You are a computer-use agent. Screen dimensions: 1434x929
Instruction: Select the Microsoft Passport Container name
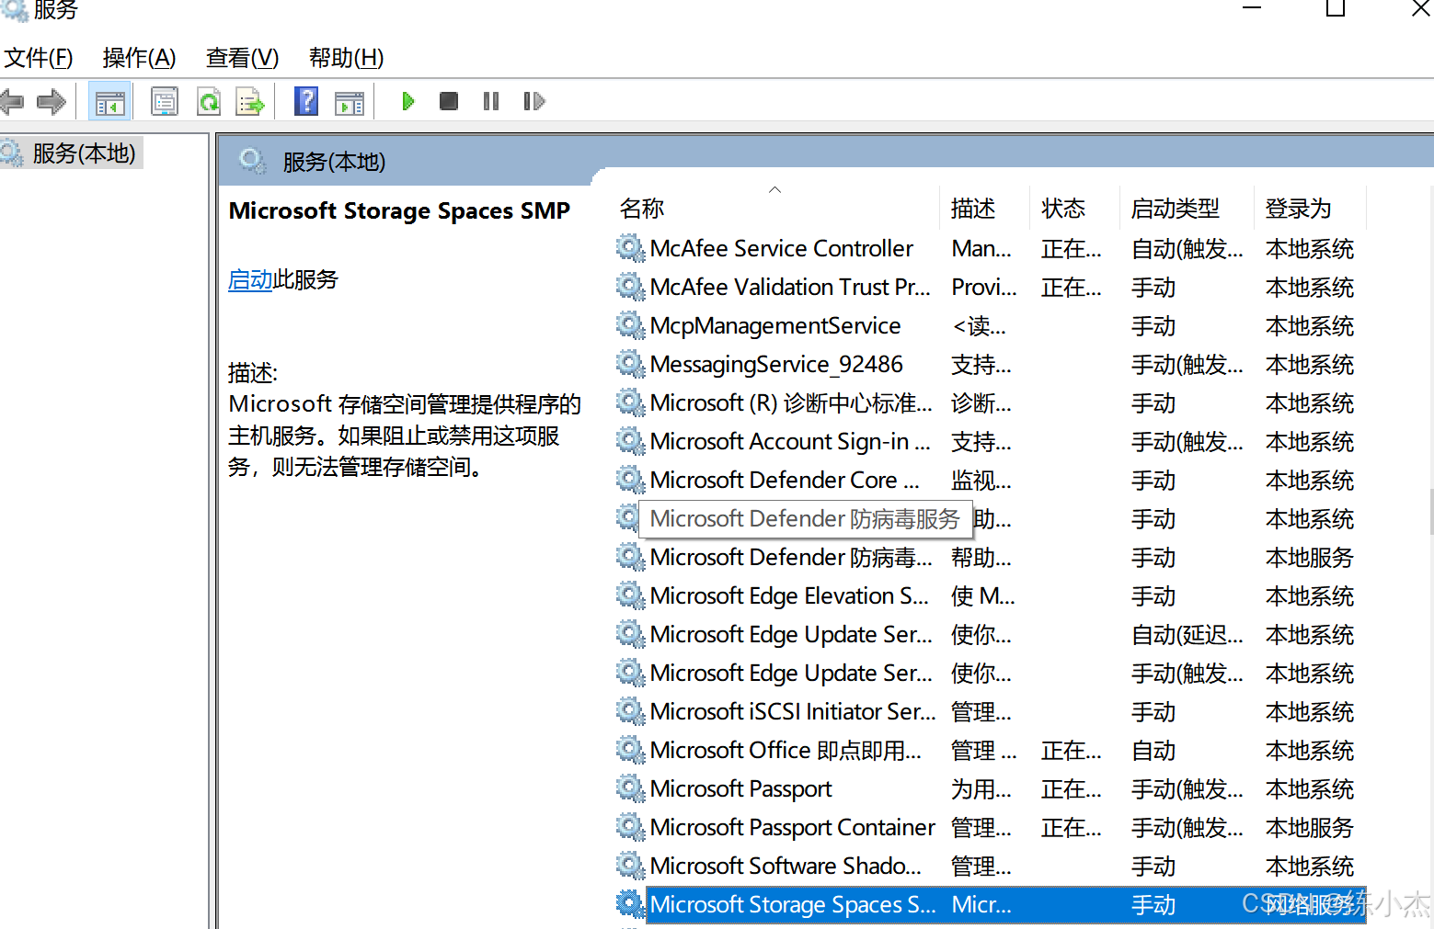[x=792, y=828]
